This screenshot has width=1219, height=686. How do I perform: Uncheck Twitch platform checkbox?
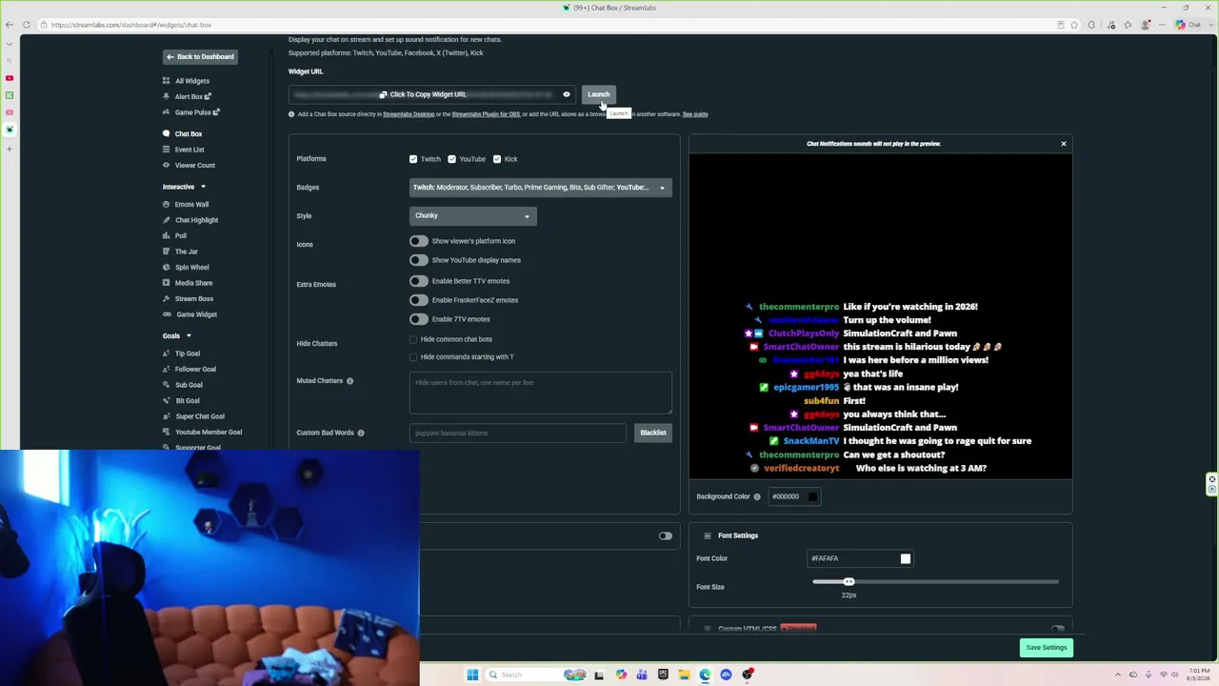pos(413,159)
